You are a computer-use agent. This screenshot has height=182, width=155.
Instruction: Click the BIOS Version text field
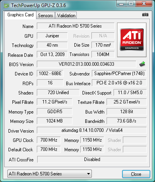pos(86,64)
